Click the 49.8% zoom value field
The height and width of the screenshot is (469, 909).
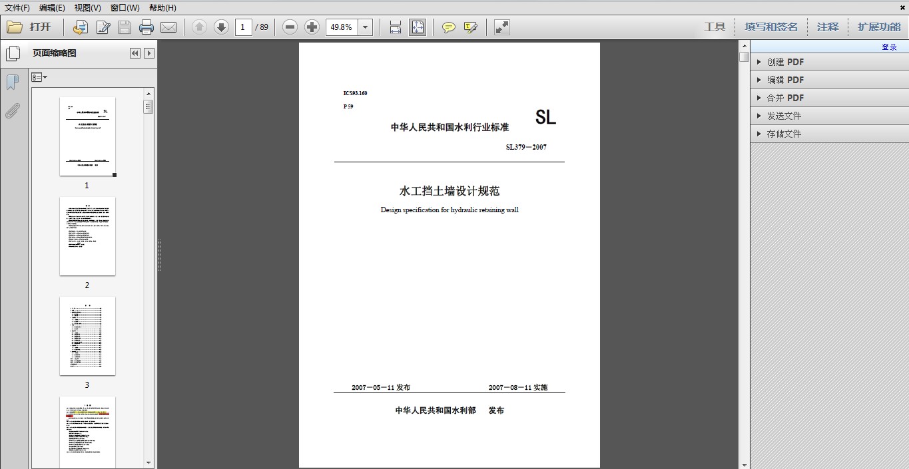pyautogui.click(x=342, y=27)
